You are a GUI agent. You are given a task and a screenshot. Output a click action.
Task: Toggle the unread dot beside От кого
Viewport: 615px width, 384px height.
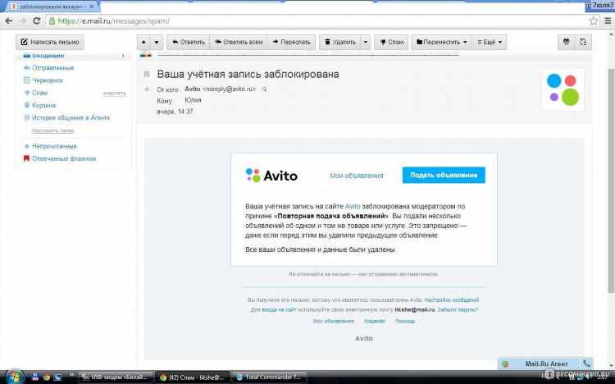pos(147,89)
